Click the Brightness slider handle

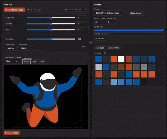pyautogui.click(x=51, y=18)
